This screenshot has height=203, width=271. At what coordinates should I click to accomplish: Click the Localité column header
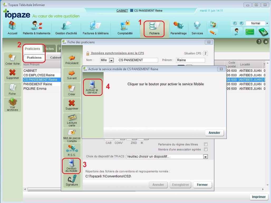pos(250,64)
